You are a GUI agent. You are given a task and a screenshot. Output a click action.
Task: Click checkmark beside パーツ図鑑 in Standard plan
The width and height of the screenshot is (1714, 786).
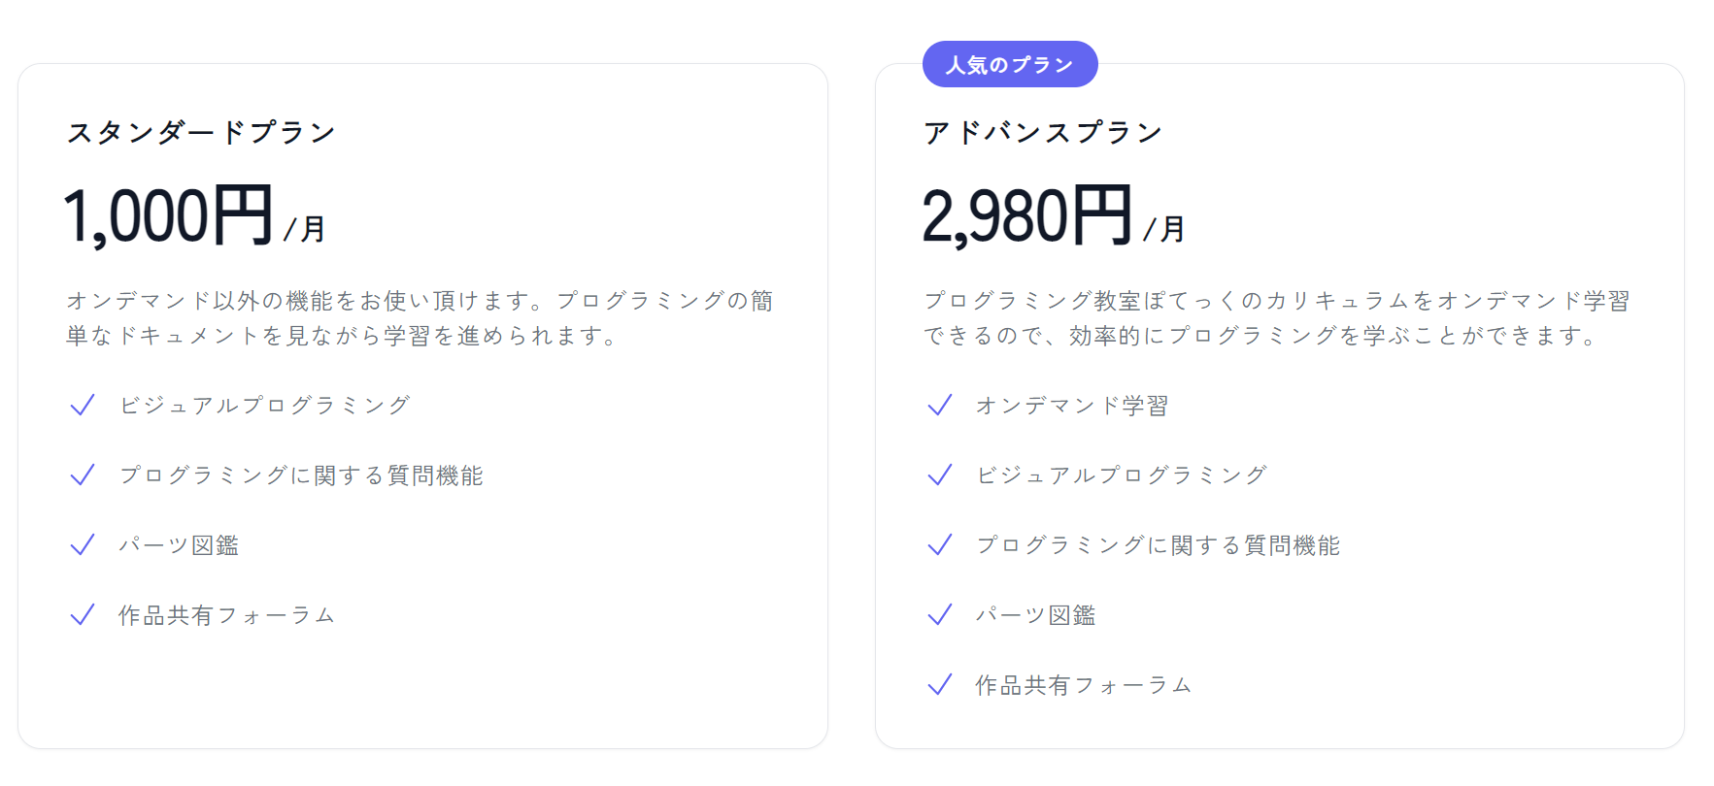click(83, 545)
